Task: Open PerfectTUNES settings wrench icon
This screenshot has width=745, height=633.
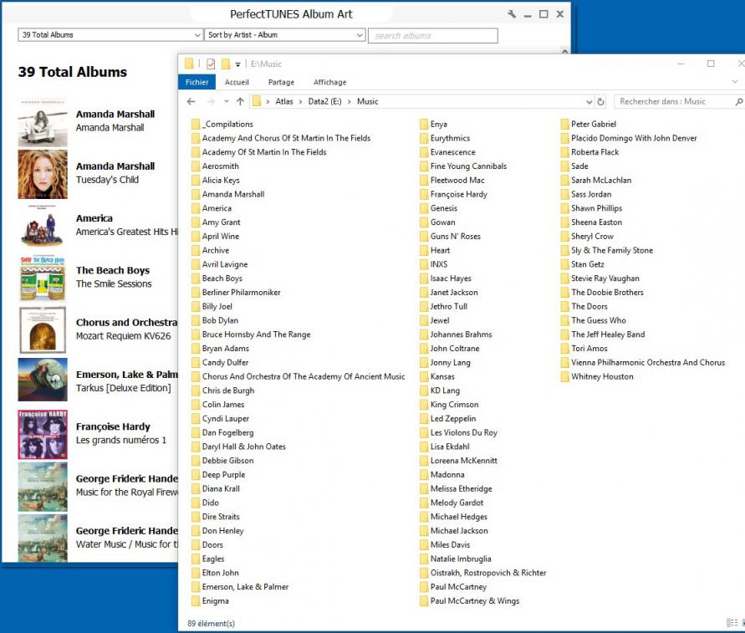Action: (x=512, y=14)
